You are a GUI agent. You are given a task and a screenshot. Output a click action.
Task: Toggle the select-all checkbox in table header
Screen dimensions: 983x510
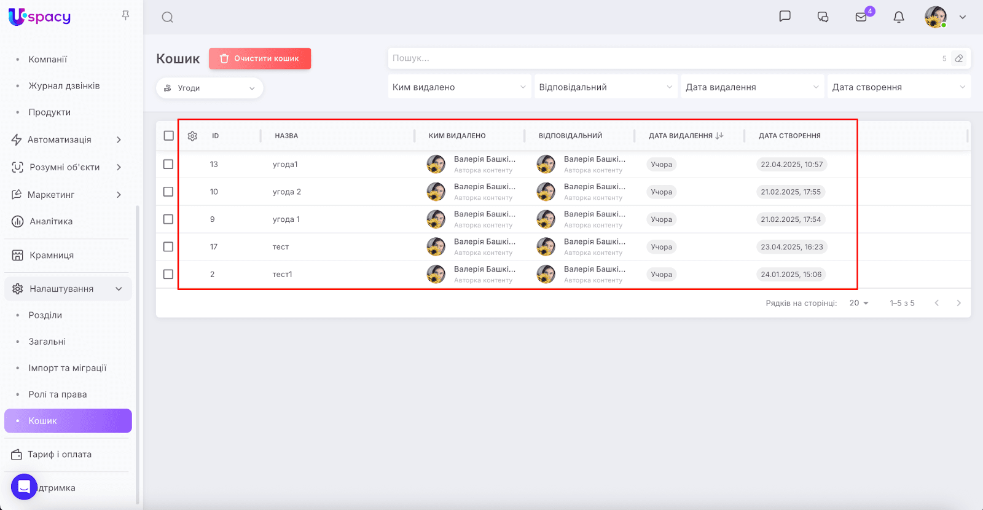coord(169,136)
